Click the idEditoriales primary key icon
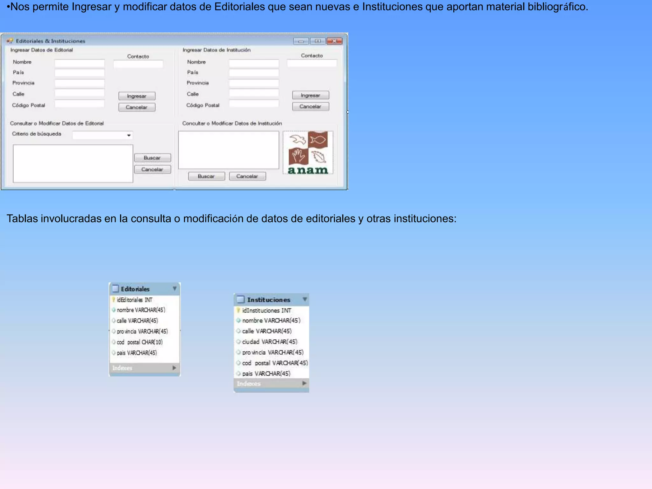 tap(113, 300)
